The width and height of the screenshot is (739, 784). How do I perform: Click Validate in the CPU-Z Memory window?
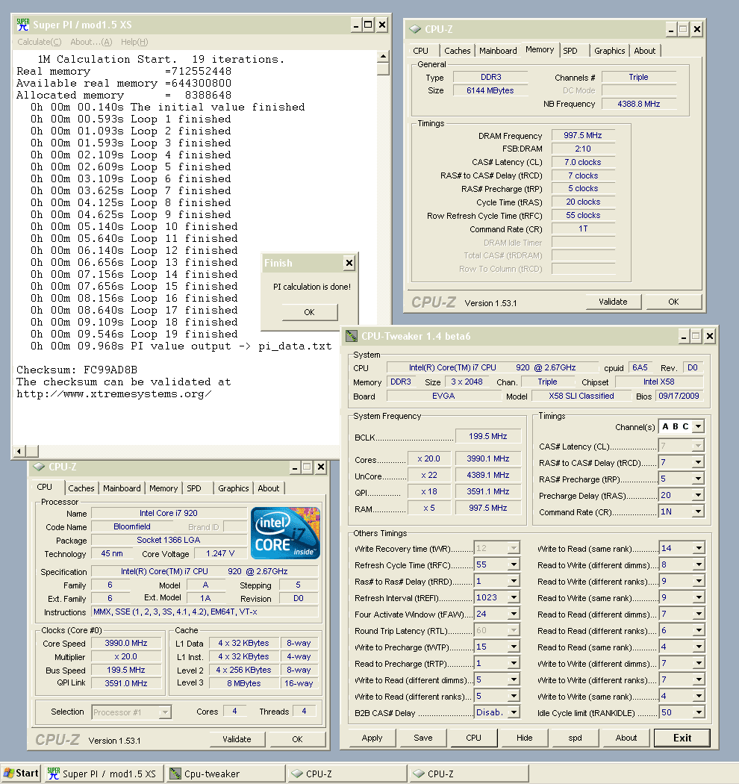[x=613, y=302]
